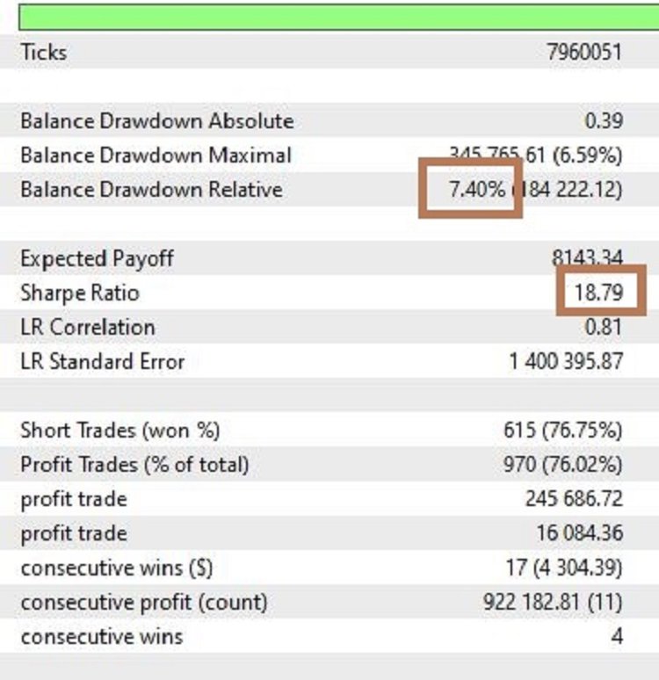Click the 0.39 drawdown absolute value
Screen dimensions: 659x680
[605, 121]
